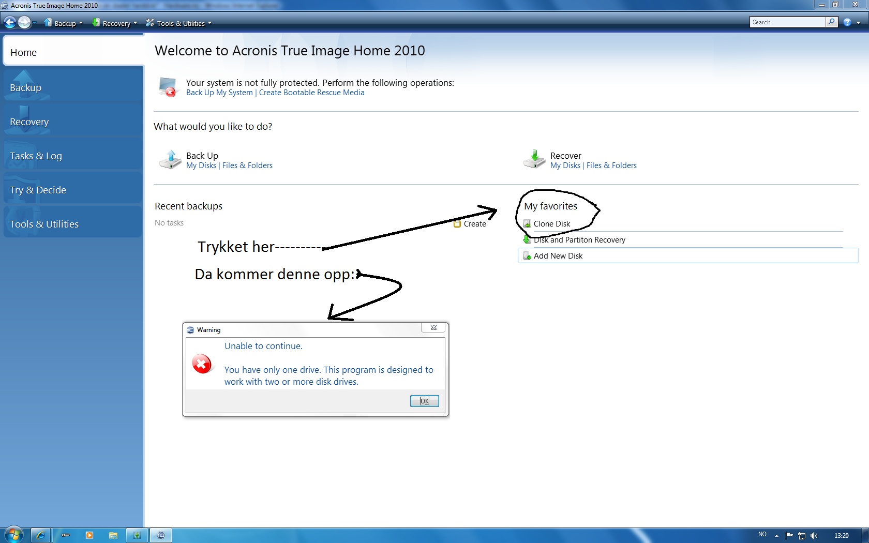Click the Warning dialog title icon
This screenshot has width=869, height=543.
click(x=190, y=330)
